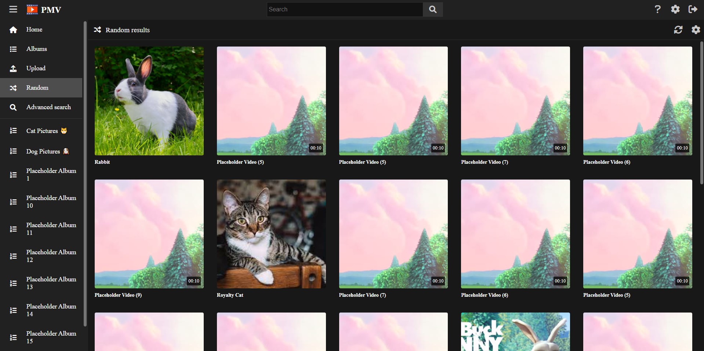This screenshot has height=351, width=704.
Task: Click the shuffle icon beside Random results
Action: (x=97, y=30)
